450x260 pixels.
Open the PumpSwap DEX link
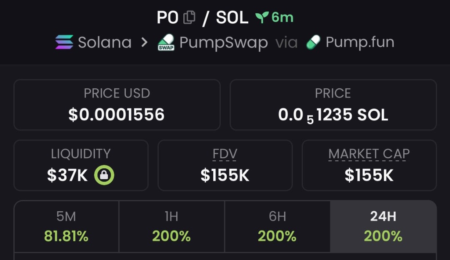tap(223, 42)
